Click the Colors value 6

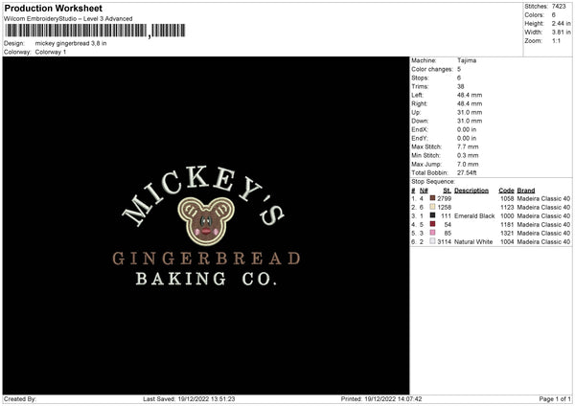(554, 15)
